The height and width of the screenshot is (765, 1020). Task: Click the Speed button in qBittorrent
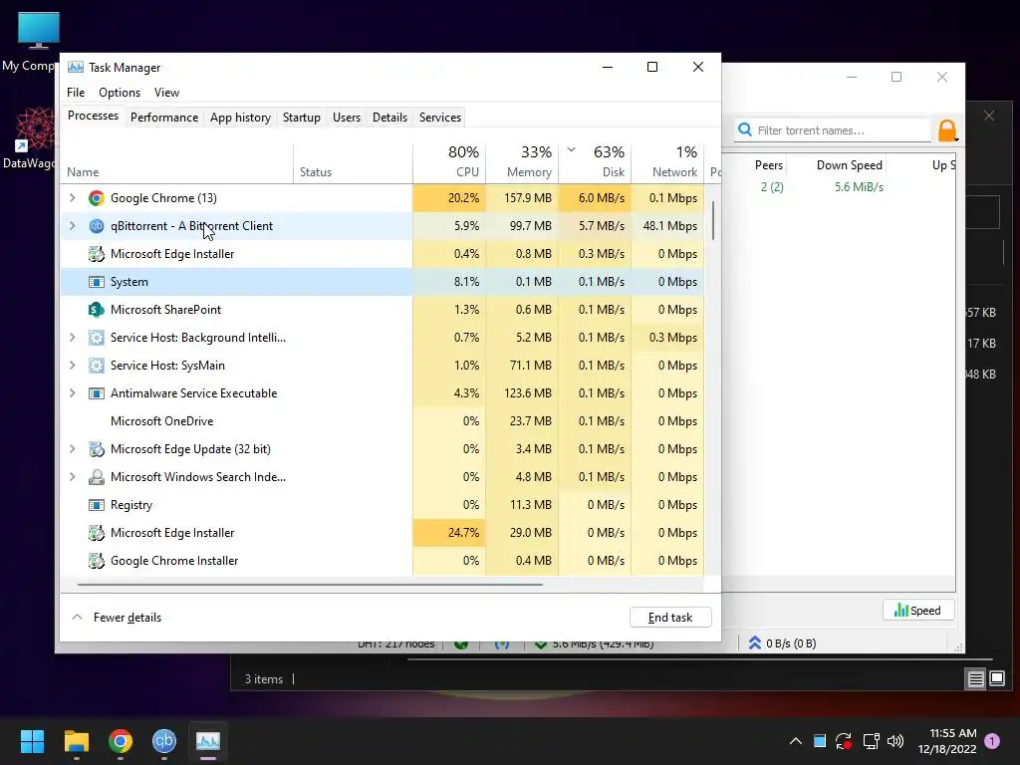tap(917, 611)
